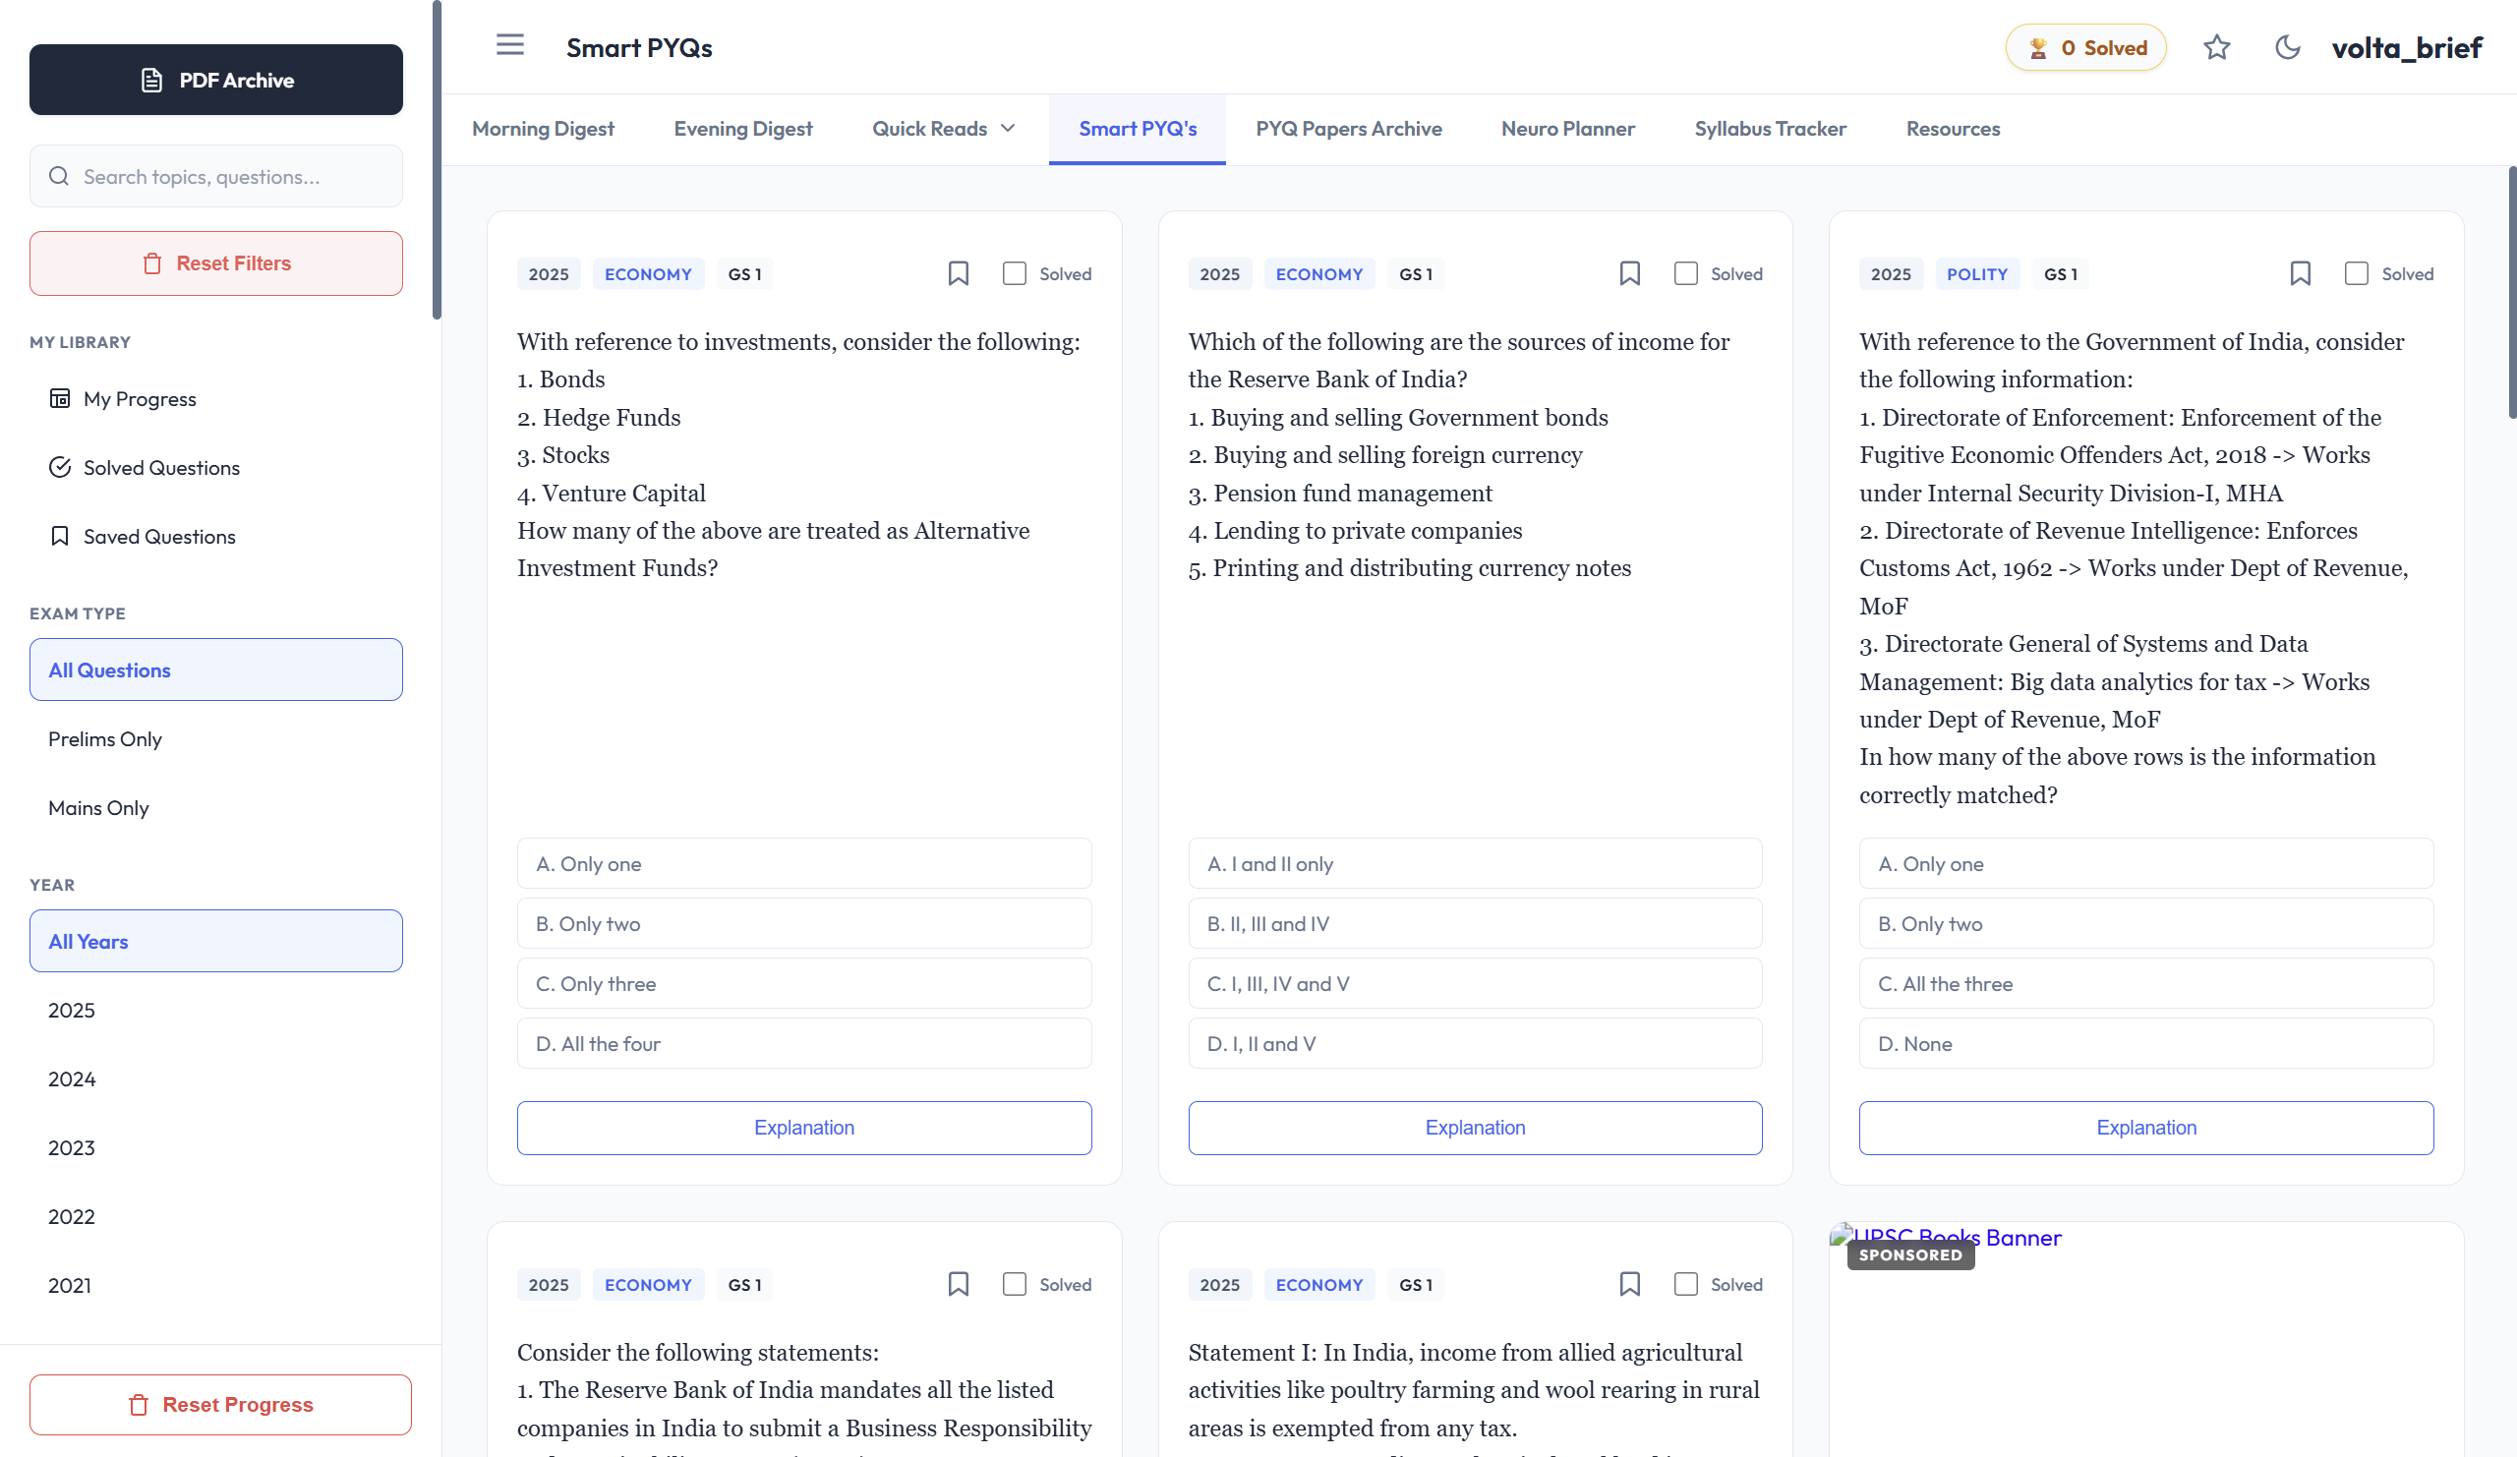The height and width of the screenshot is (1457, 2517).
Task: Switch to the PYQ Papers Archive tab
Action: 1348,128
